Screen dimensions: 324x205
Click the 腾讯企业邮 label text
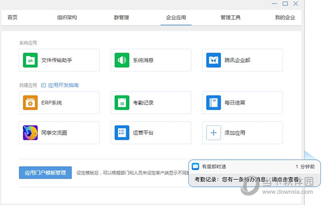point(238,60)
